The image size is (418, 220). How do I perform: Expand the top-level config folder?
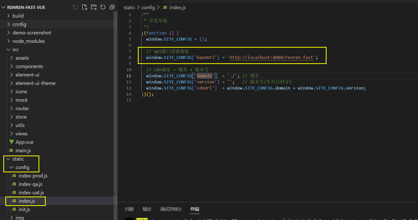pos(8,24)
